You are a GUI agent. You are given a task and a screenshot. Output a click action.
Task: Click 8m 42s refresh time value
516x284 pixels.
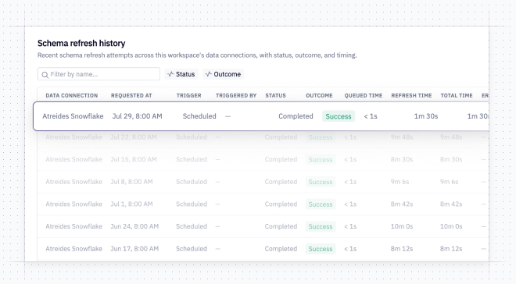[x=402, y=204]
